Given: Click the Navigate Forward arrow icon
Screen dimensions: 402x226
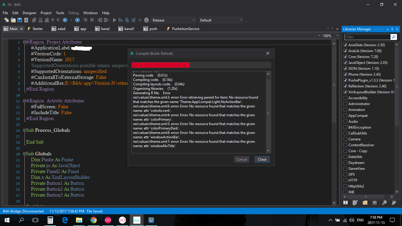Looking at the screenshot, I should click(x=77, y=20).
